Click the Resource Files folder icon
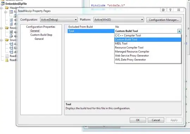 click(7, 28)
